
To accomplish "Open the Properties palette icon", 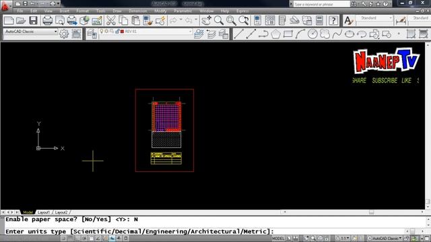I will click(x=257, y=21).
